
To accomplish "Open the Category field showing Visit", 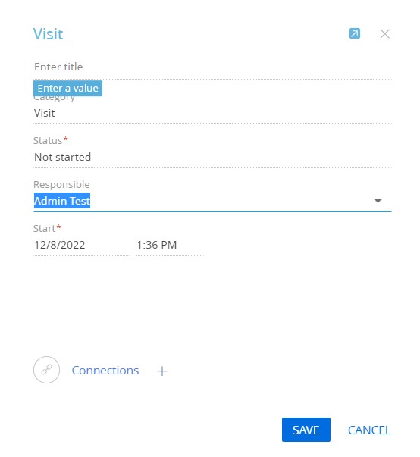I will click(212, 113).
